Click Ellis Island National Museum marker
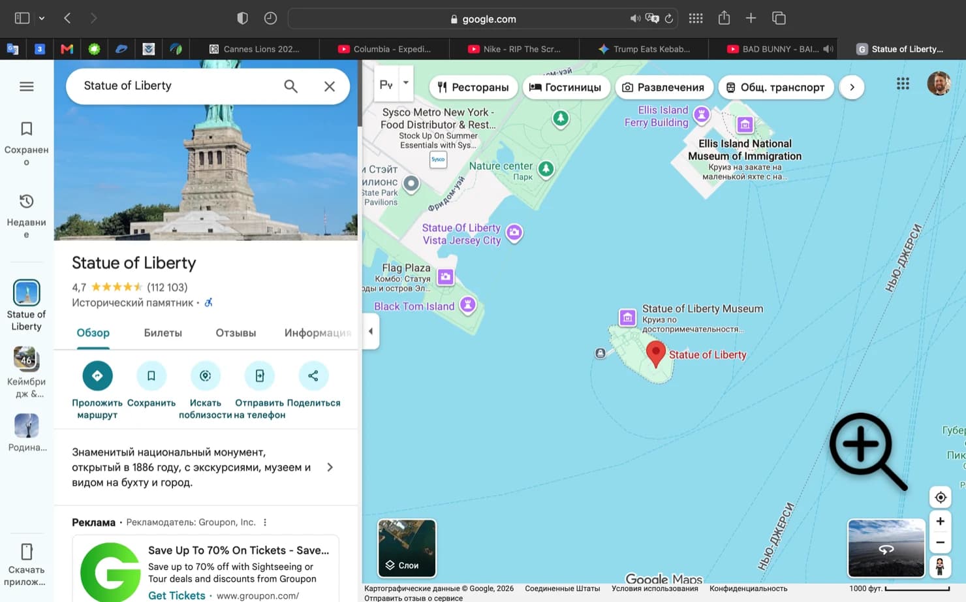This screenshot has width=966, height=602. click(x=745, y=124)
